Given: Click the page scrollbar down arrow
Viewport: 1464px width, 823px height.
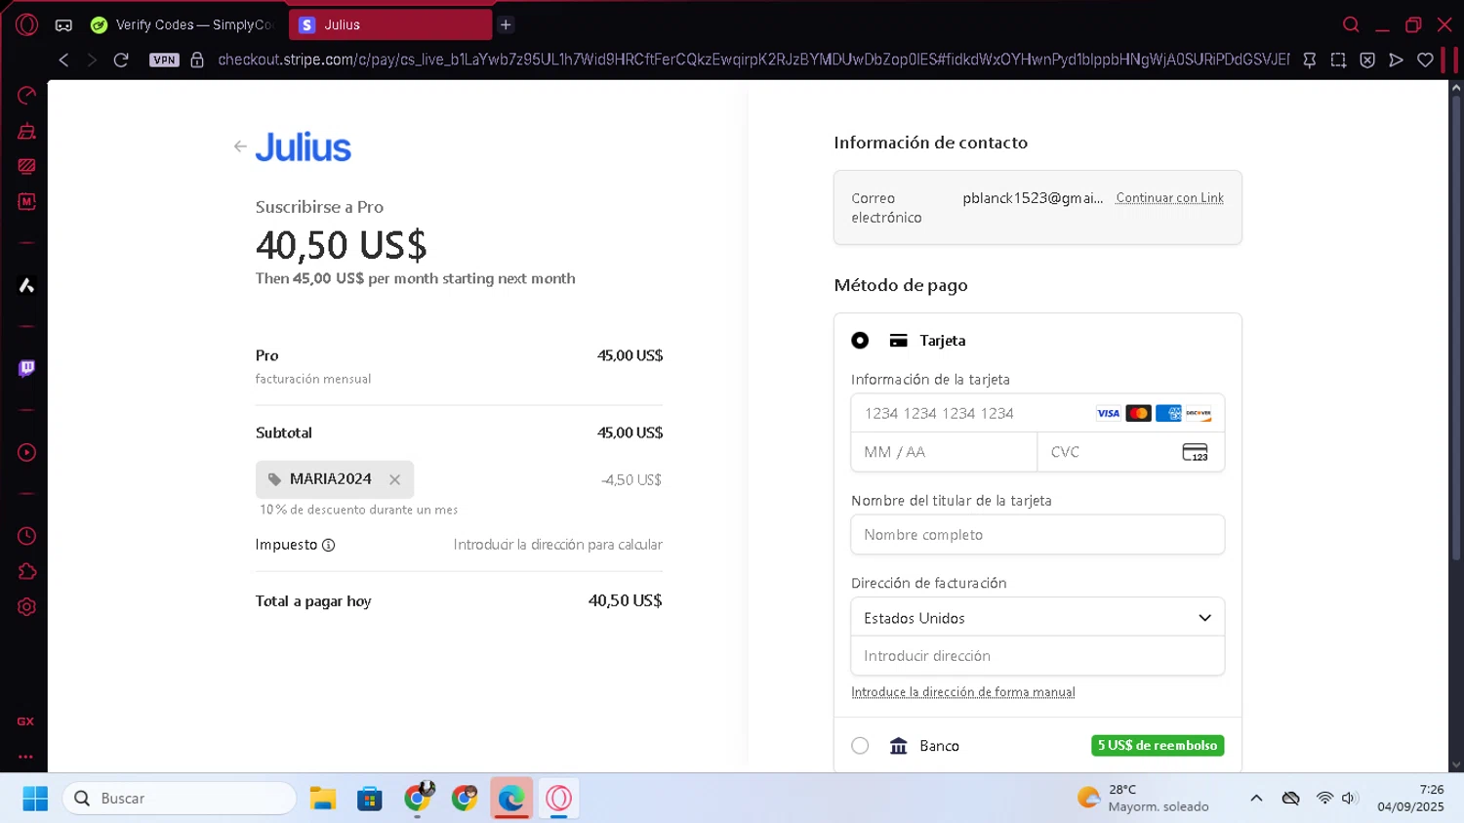Looking at the screenshot, I should tap(1456, 765).
